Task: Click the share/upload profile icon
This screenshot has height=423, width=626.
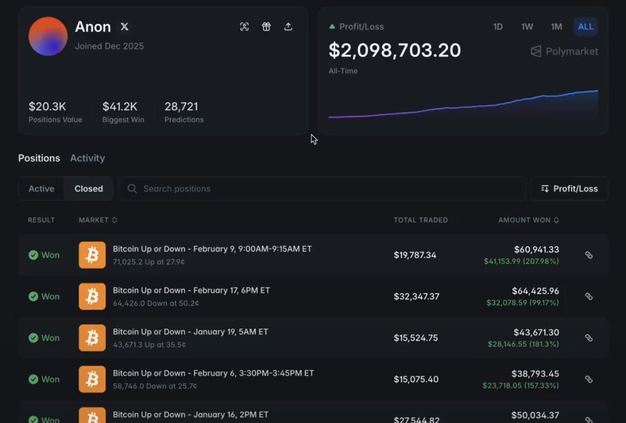Action: (x=288, y=27)
